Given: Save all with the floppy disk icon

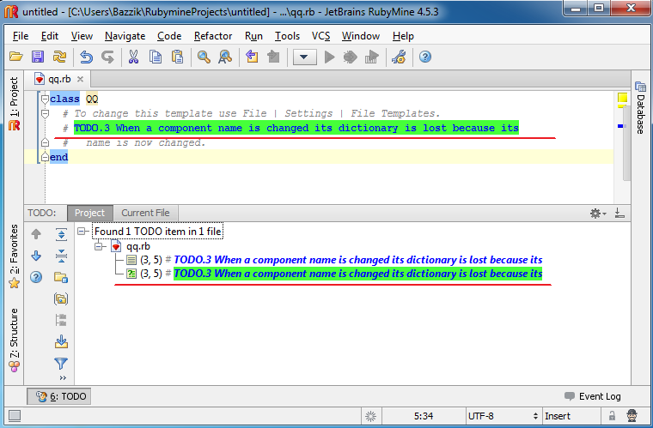Looking at the screenshot, I should point(38,57).
